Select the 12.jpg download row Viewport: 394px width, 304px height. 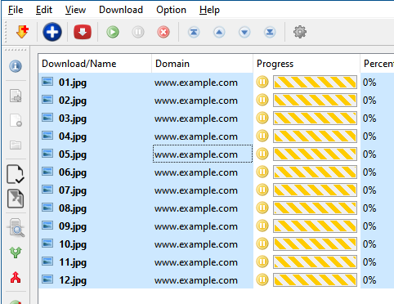[217, 279]
